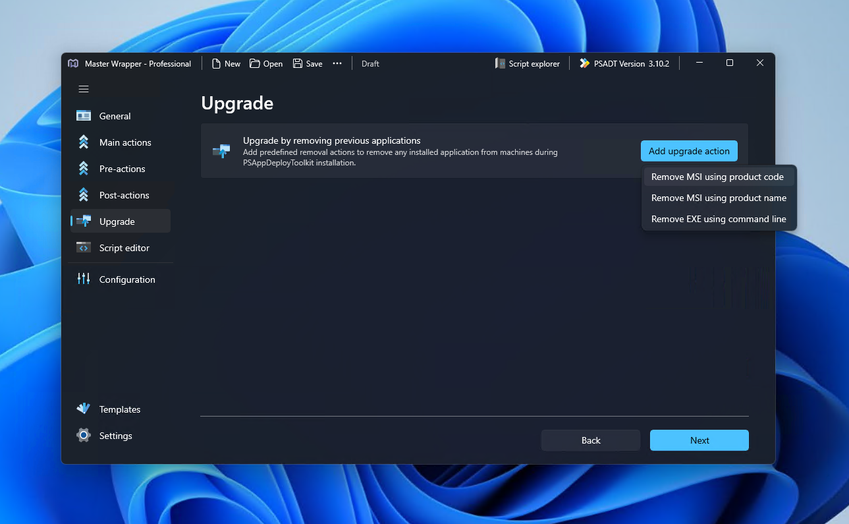
Task: Open the Templates page
Action: tap(121, 409)
